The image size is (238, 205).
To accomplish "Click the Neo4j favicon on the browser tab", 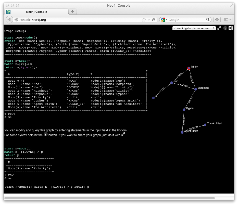I will coord(8,12).
